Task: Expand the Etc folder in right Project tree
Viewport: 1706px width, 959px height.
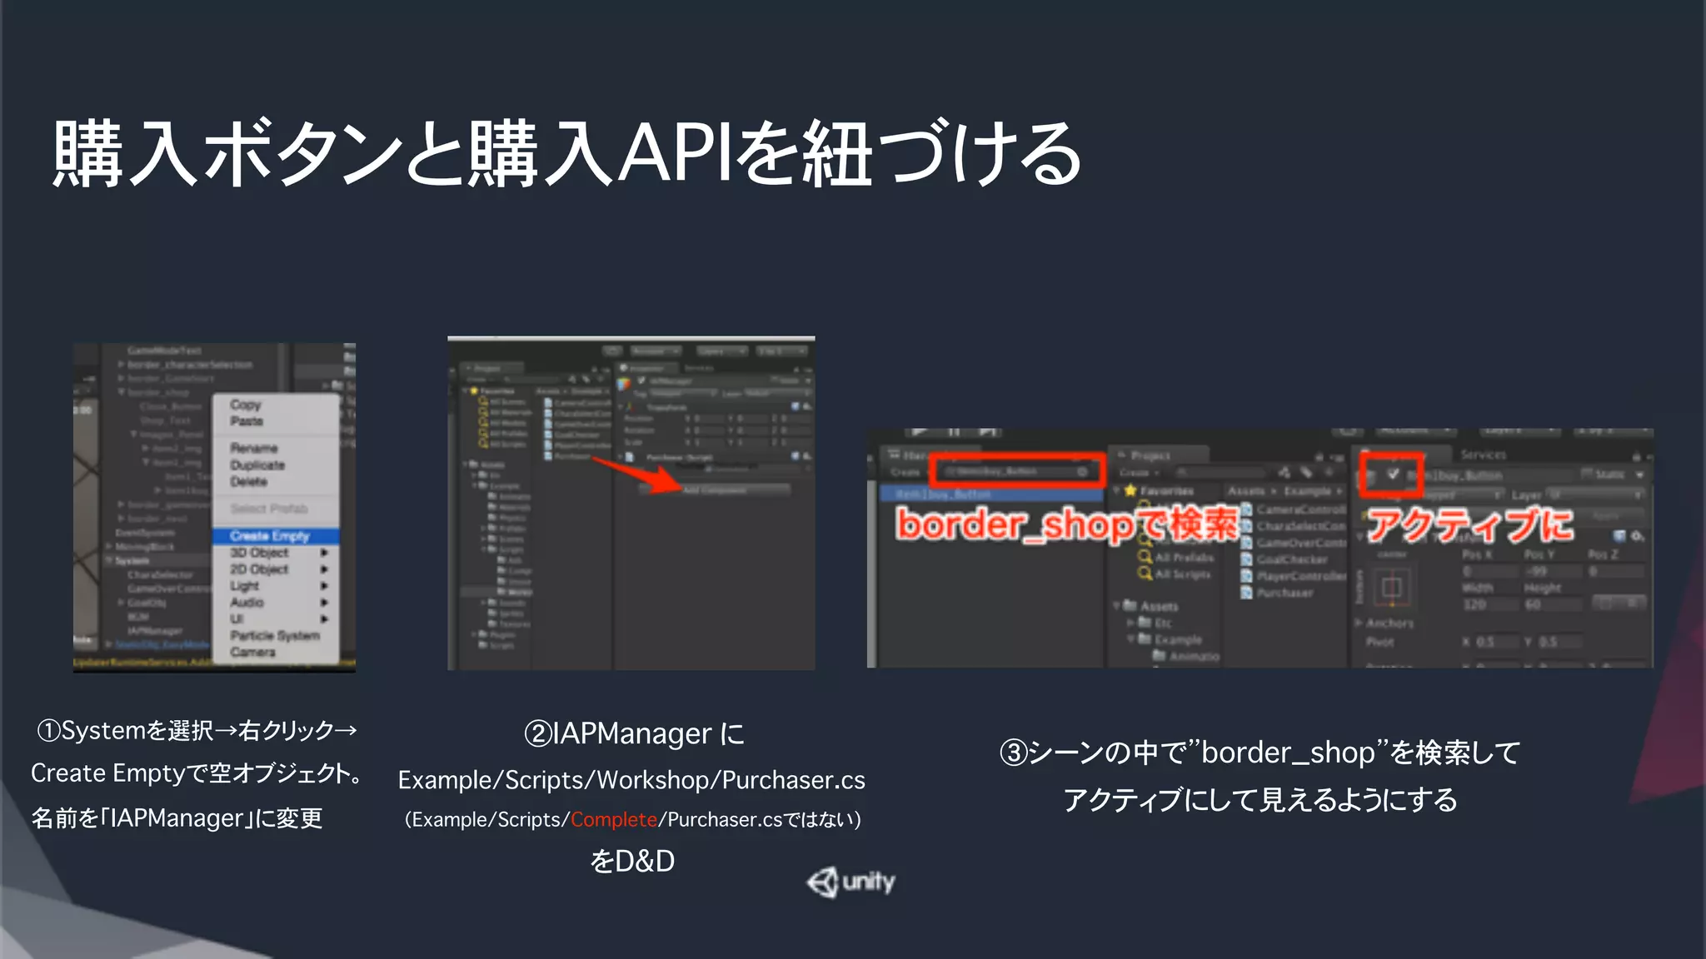Action: tap(1130, 623)
